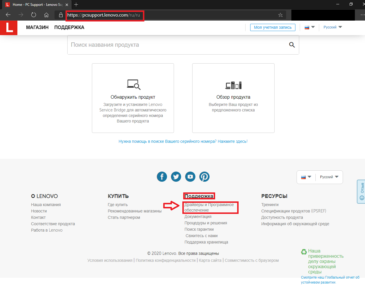The width and height of the screenshot is (365, 285).
Task: Open footer country flag dropdown
Action: point(306,177)
